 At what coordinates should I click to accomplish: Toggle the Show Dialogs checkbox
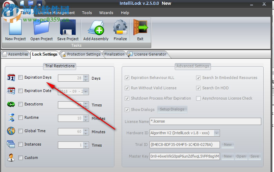tap(127, 110)
